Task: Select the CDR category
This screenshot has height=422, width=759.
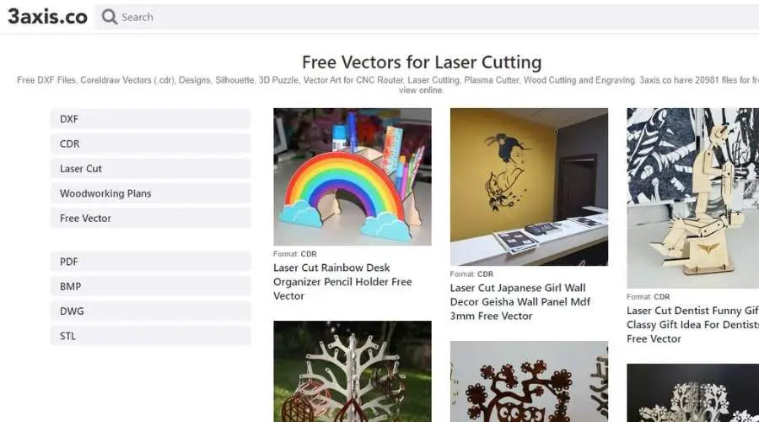Action: pos(151,143)
